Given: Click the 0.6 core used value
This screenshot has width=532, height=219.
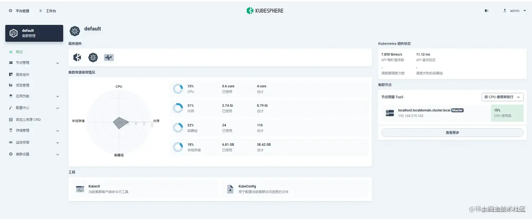Looking at the screenshot, I should [x=228, y=86].
